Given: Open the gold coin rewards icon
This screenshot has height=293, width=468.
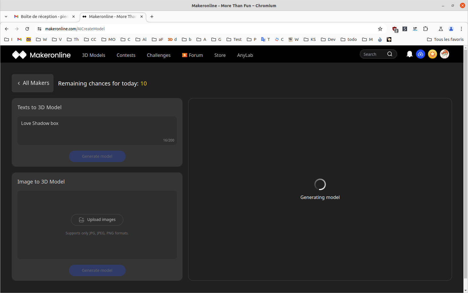Looking at the screenshot, I should (x=432, y=54).
